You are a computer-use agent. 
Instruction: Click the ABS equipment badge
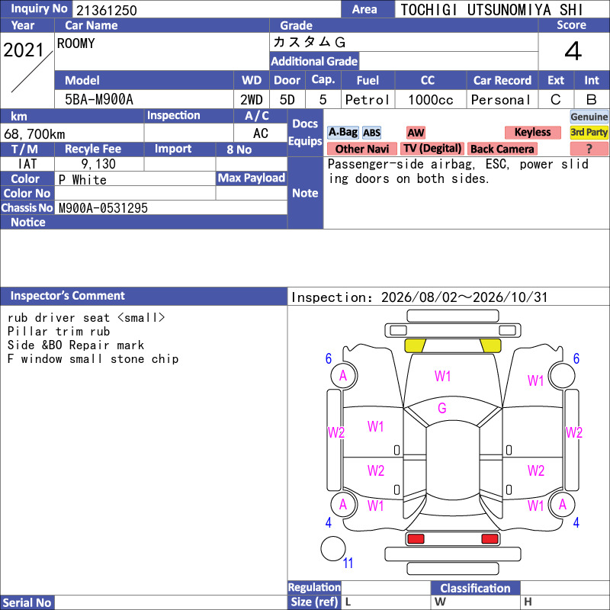371,133
